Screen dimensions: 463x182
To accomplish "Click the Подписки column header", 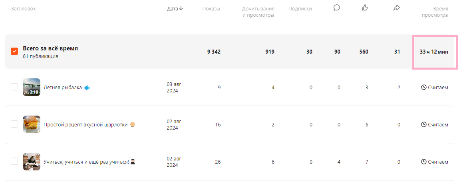I will point(300,9).
